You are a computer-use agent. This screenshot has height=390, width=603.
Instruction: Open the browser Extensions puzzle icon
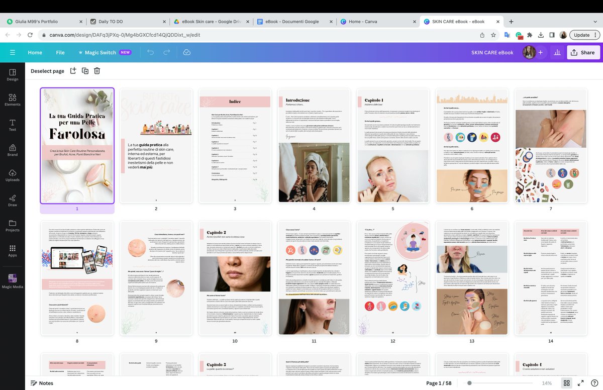(x=529, y=35)
